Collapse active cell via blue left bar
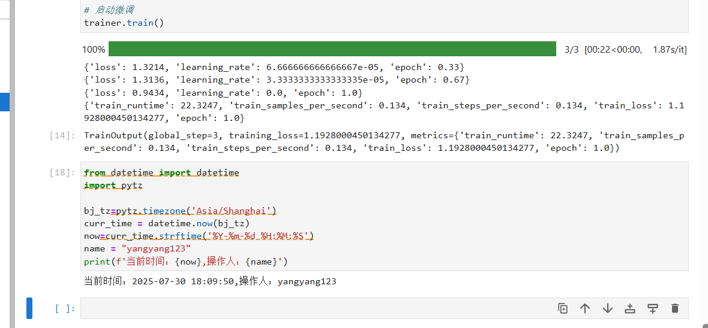708x328 pixels. click(x=29, y=308)
